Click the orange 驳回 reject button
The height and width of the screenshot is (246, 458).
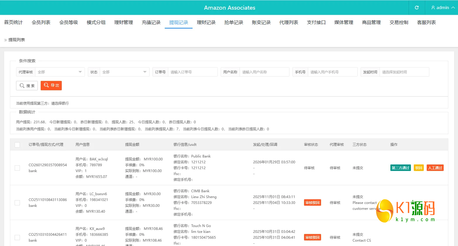coord(418,168)
